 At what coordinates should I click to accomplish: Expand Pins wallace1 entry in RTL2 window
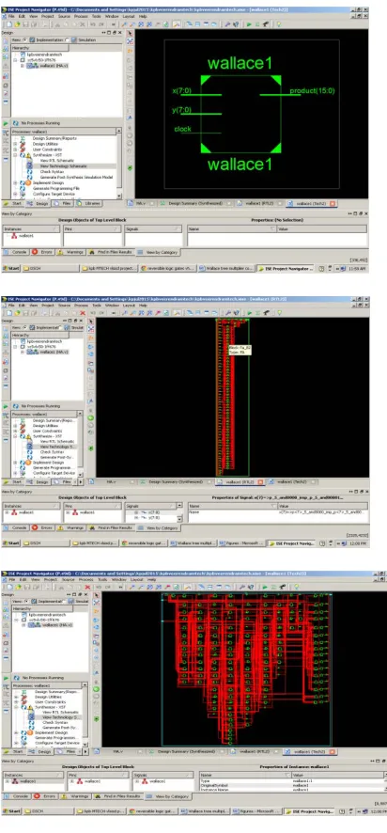68,512
